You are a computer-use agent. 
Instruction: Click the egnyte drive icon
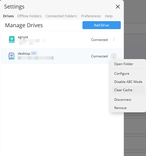coord(12,39)
